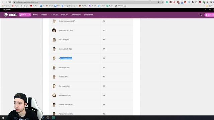The height and width of the screenshot is (120, 214).
Task: Open the FUT Web App bookmark
Action: (120, 6)
